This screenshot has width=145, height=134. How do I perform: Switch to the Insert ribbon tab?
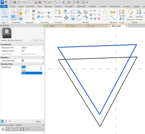pyautogui.click(x=21, y=7)
